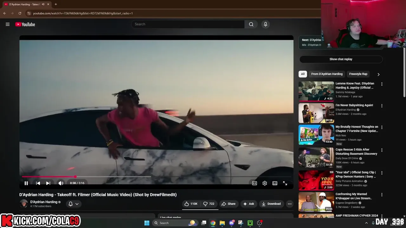Open File Explorer from taskbar
This screenshot has width=406, height=228.
tap(222, 223)
